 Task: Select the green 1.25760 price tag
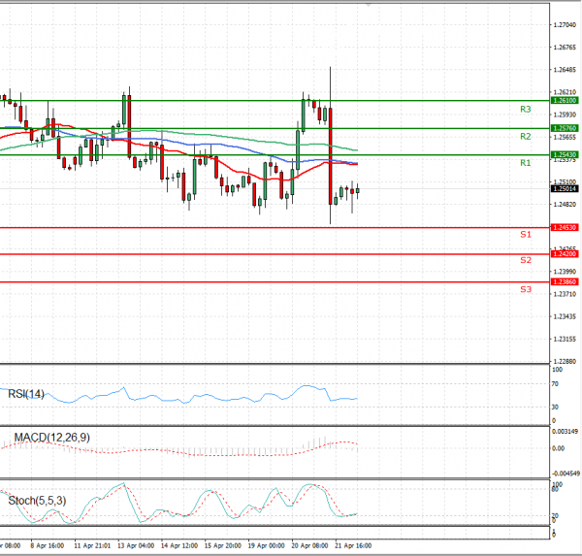[x=565, y=128]
